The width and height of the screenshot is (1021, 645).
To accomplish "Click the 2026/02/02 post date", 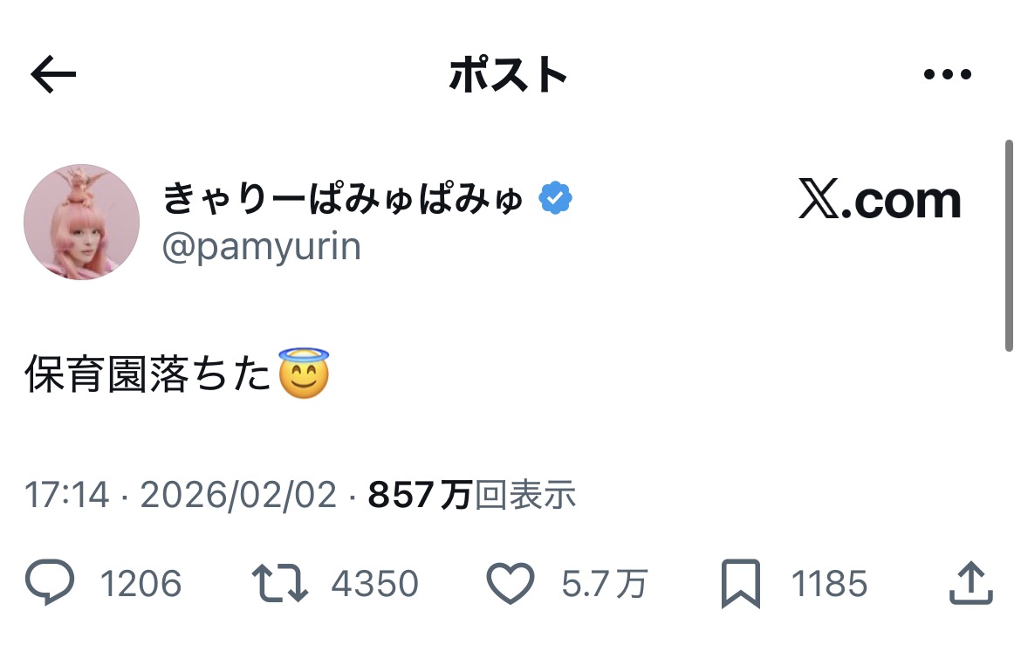I will pyautogui.click(x=238, y=496).
